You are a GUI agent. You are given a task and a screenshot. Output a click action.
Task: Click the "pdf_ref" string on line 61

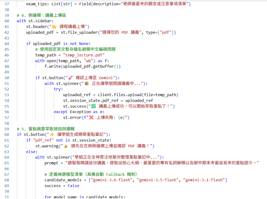(x=44, y=140)
